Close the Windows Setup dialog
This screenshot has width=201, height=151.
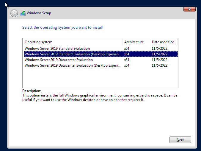point(189,9)
